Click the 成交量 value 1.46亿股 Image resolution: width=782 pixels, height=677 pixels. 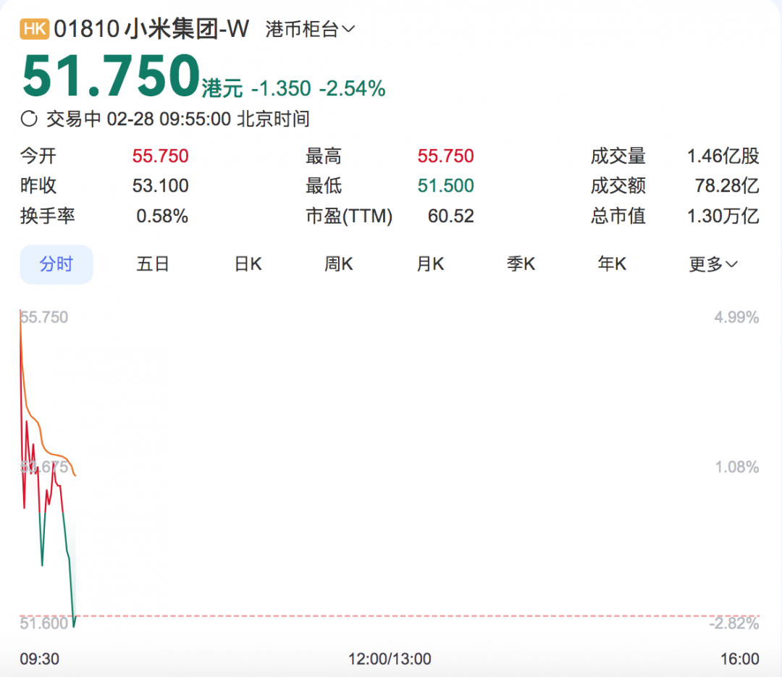[723, 156]
